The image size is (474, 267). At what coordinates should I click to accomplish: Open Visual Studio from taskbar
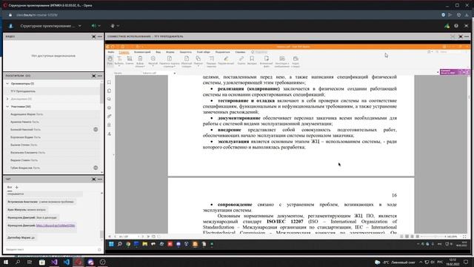point(54,262)
